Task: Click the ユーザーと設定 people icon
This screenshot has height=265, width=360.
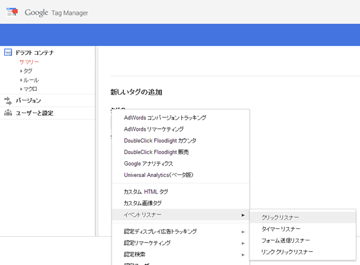Action: point(8,113)
